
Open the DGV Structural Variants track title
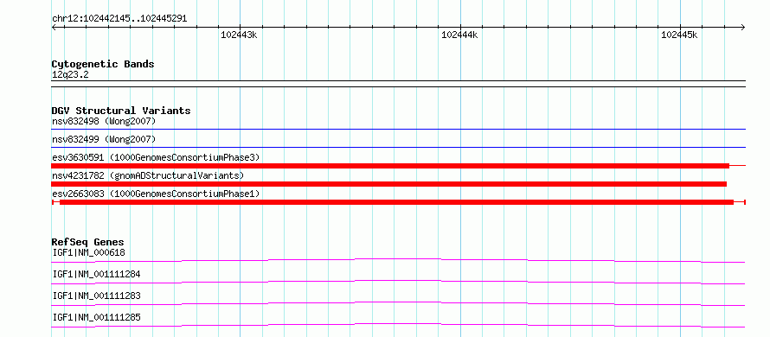121,111
